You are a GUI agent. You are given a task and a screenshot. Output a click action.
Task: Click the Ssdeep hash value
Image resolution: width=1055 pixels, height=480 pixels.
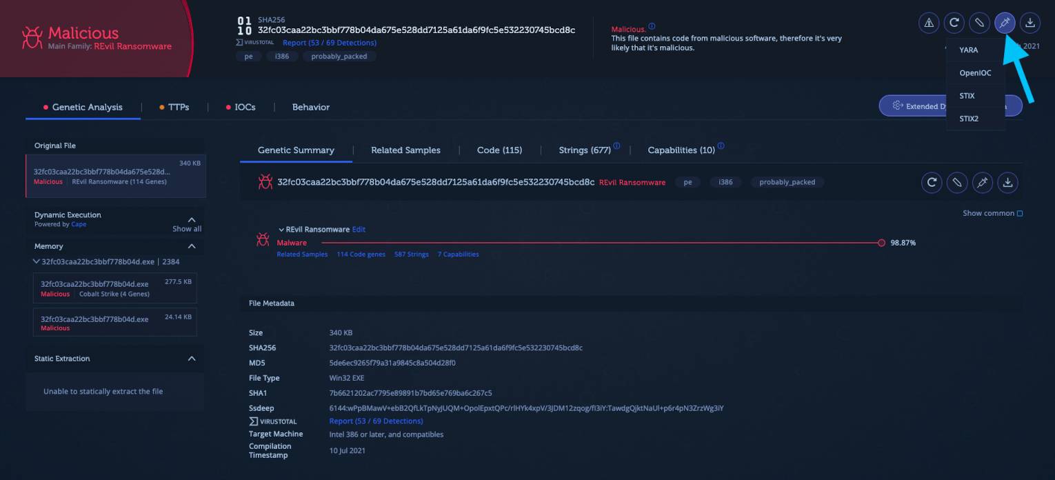(x=526, y=408)
